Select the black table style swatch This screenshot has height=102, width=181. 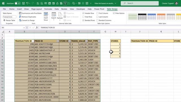[142, 17]
